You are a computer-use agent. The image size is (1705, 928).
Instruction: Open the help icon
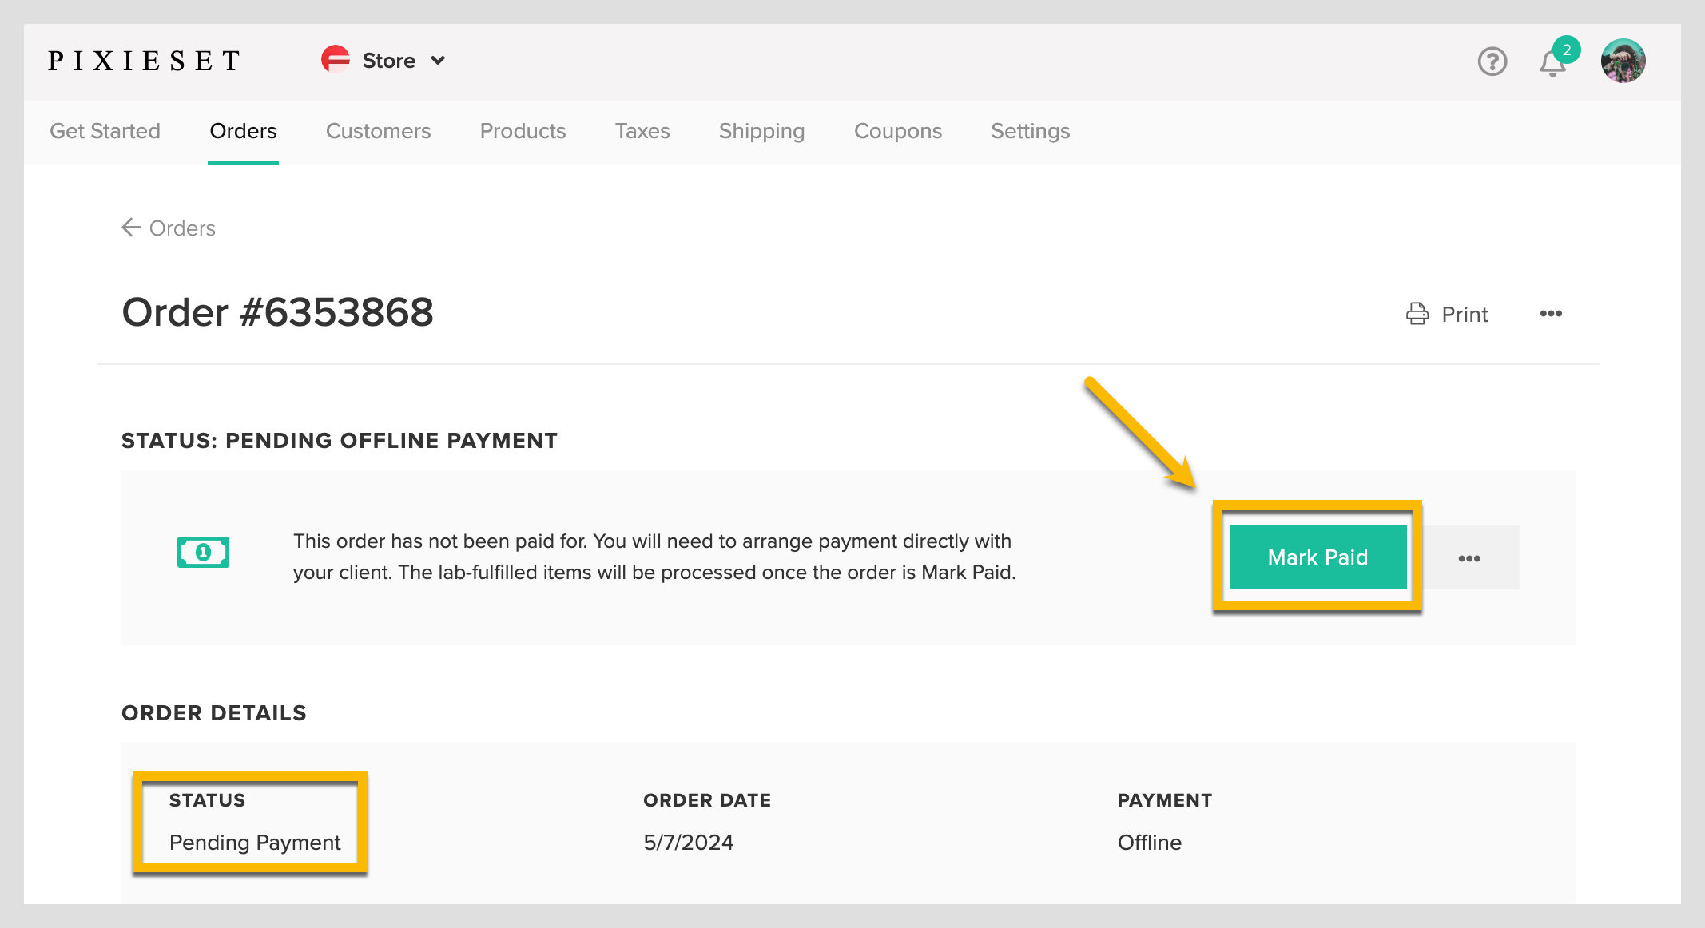1492,61
